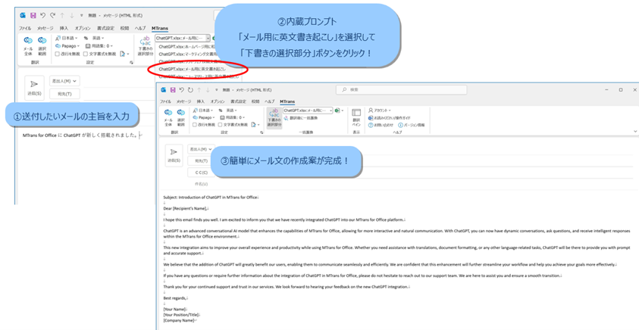The width and height of the screenshot is (639, 330).
Task: Click 設定 group dialog launcher, front window
Action: (x=262, y=132)
